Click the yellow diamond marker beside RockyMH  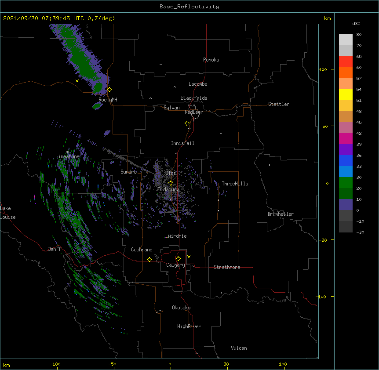pos(109,90)
